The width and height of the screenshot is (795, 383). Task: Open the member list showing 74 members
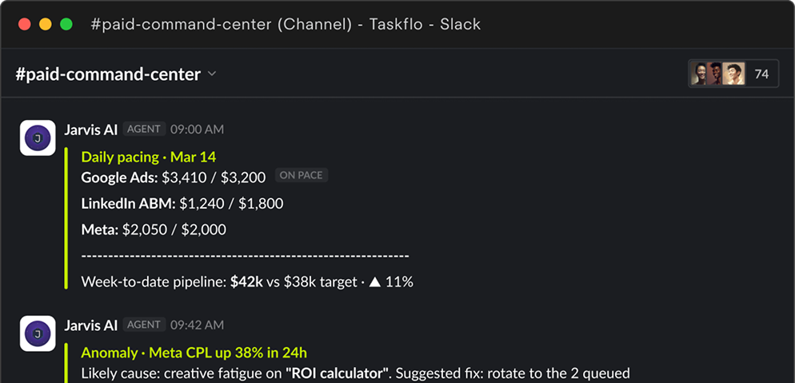[733, 74]
